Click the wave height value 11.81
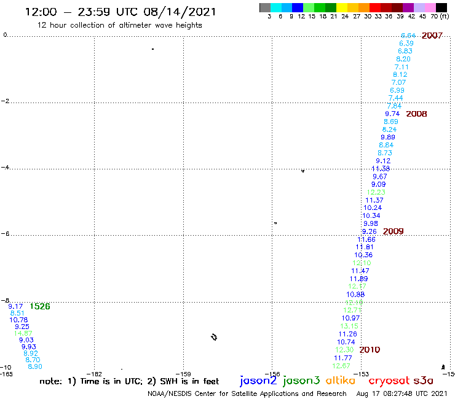The image size is (455, 399). (x=365, y=247)
